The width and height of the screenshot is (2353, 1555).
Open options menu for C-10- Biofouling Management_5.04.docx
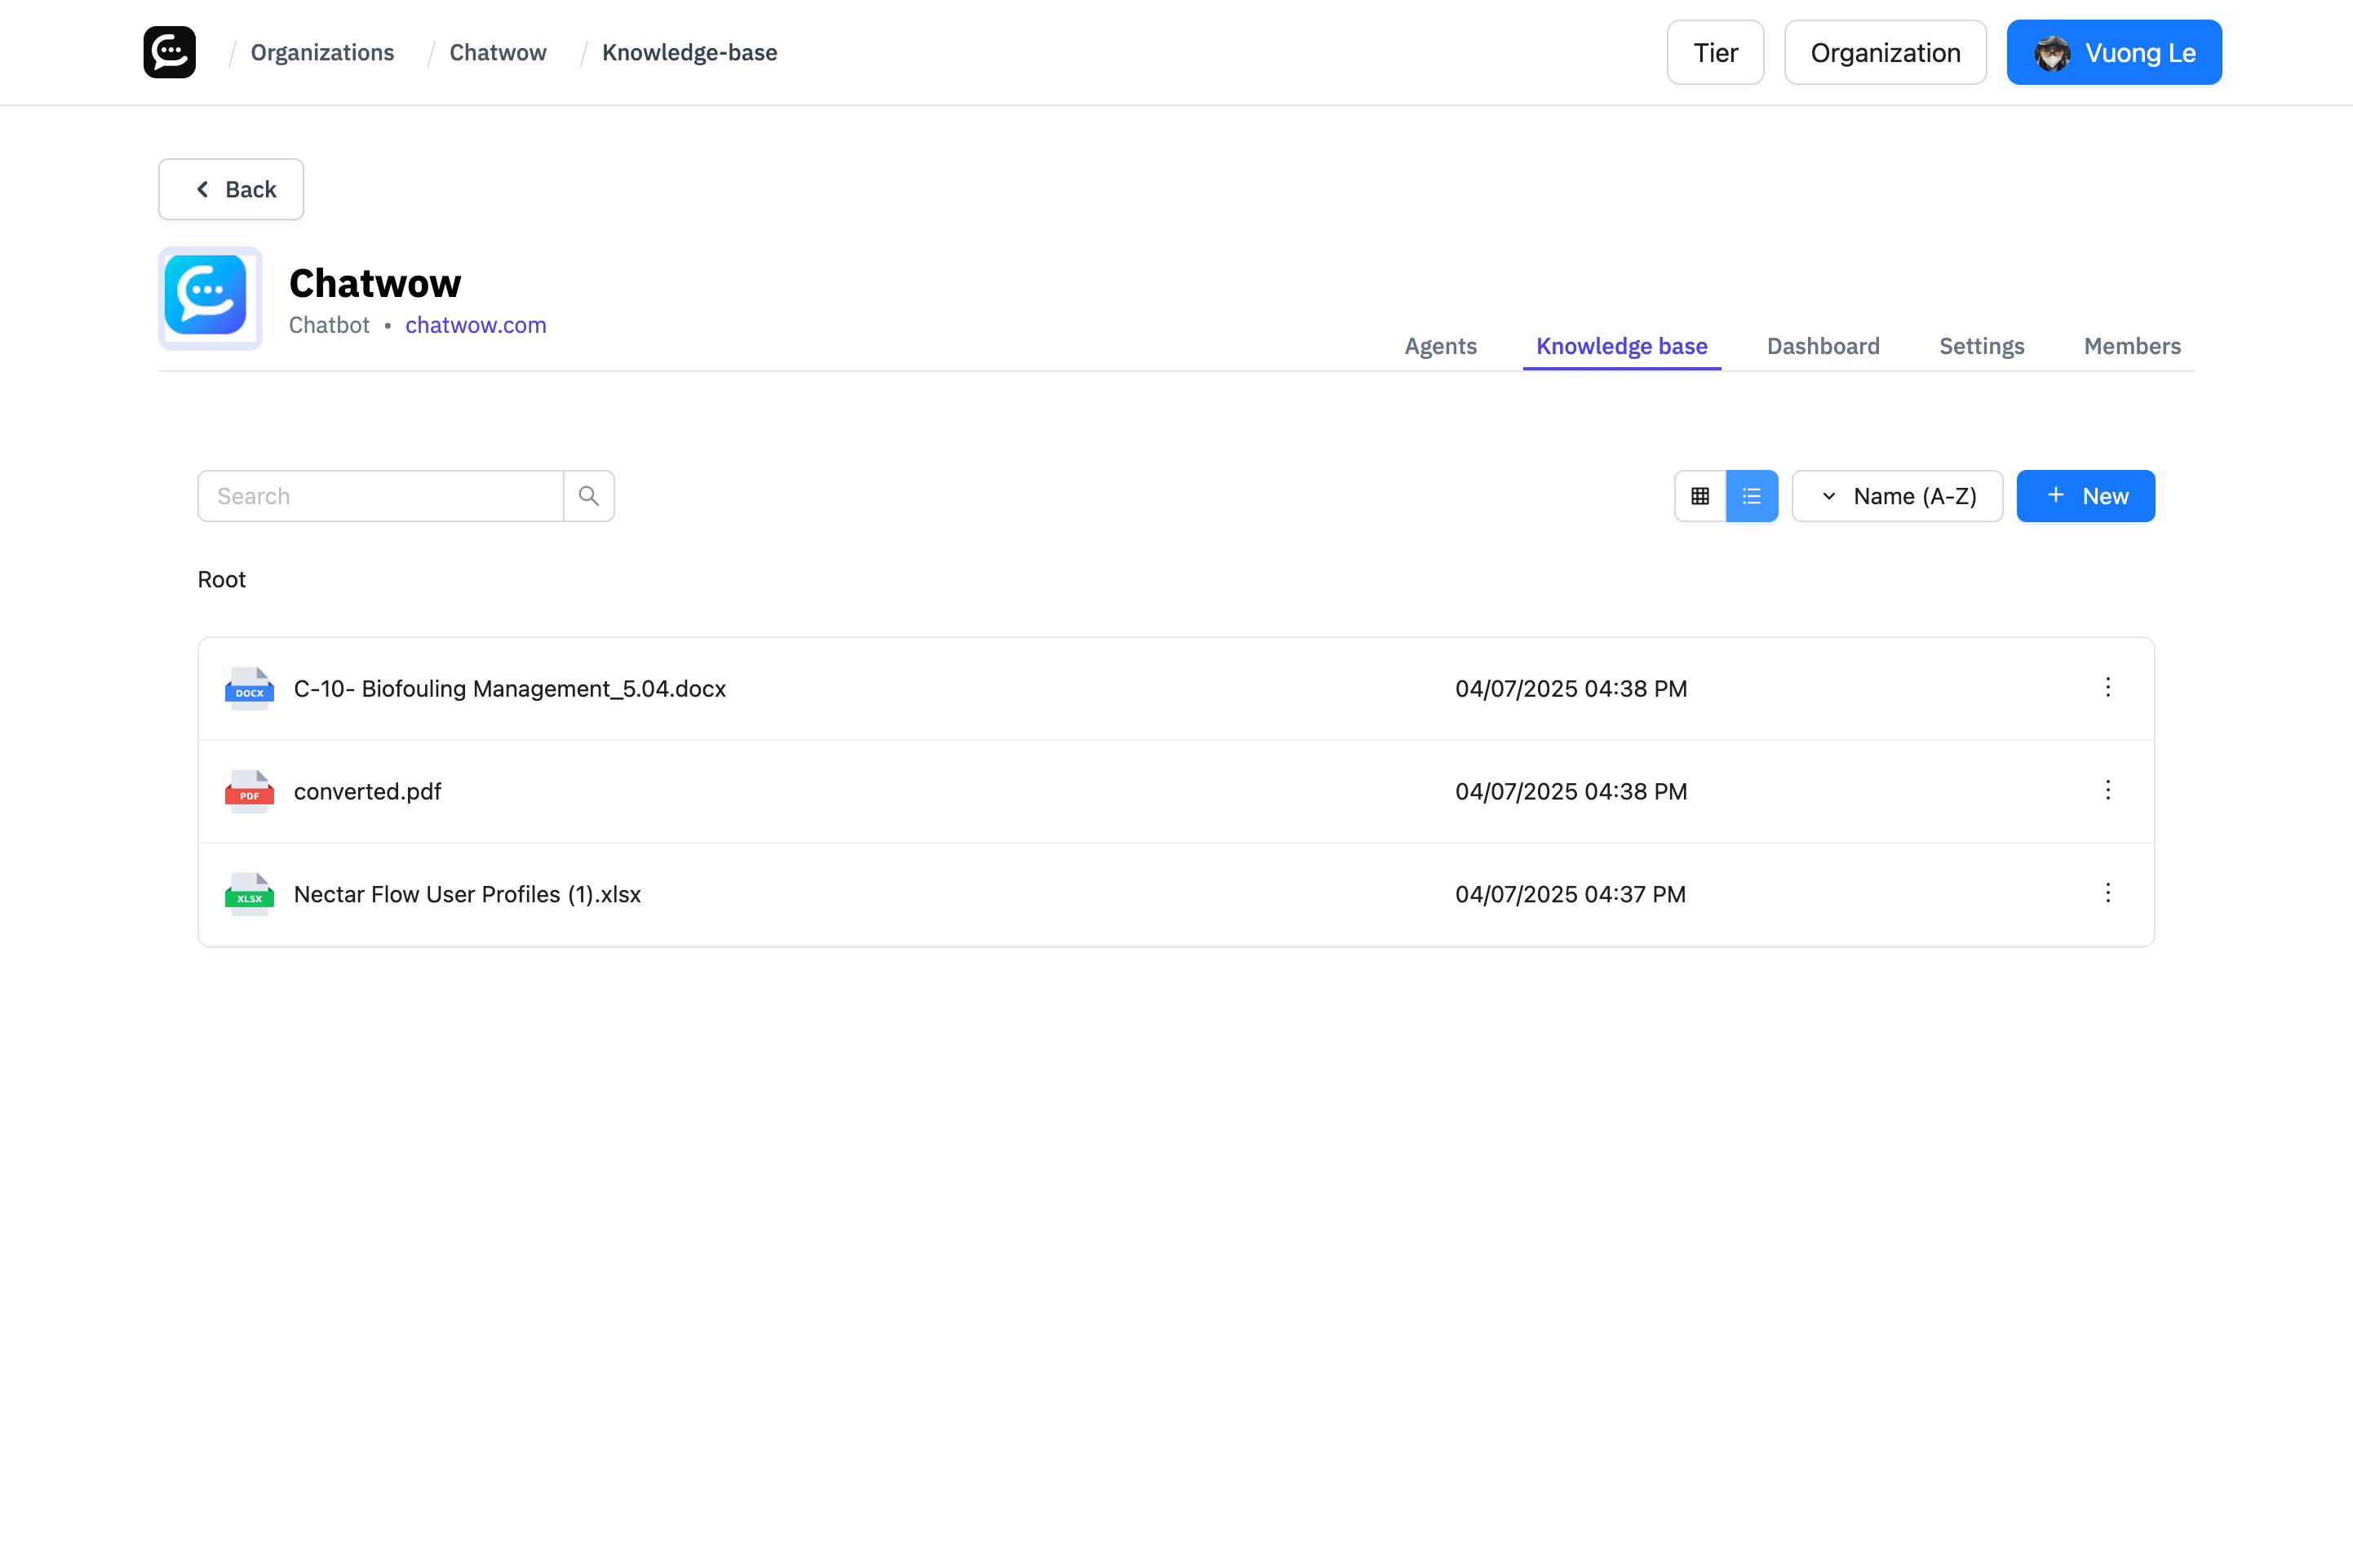[2108, 687]
